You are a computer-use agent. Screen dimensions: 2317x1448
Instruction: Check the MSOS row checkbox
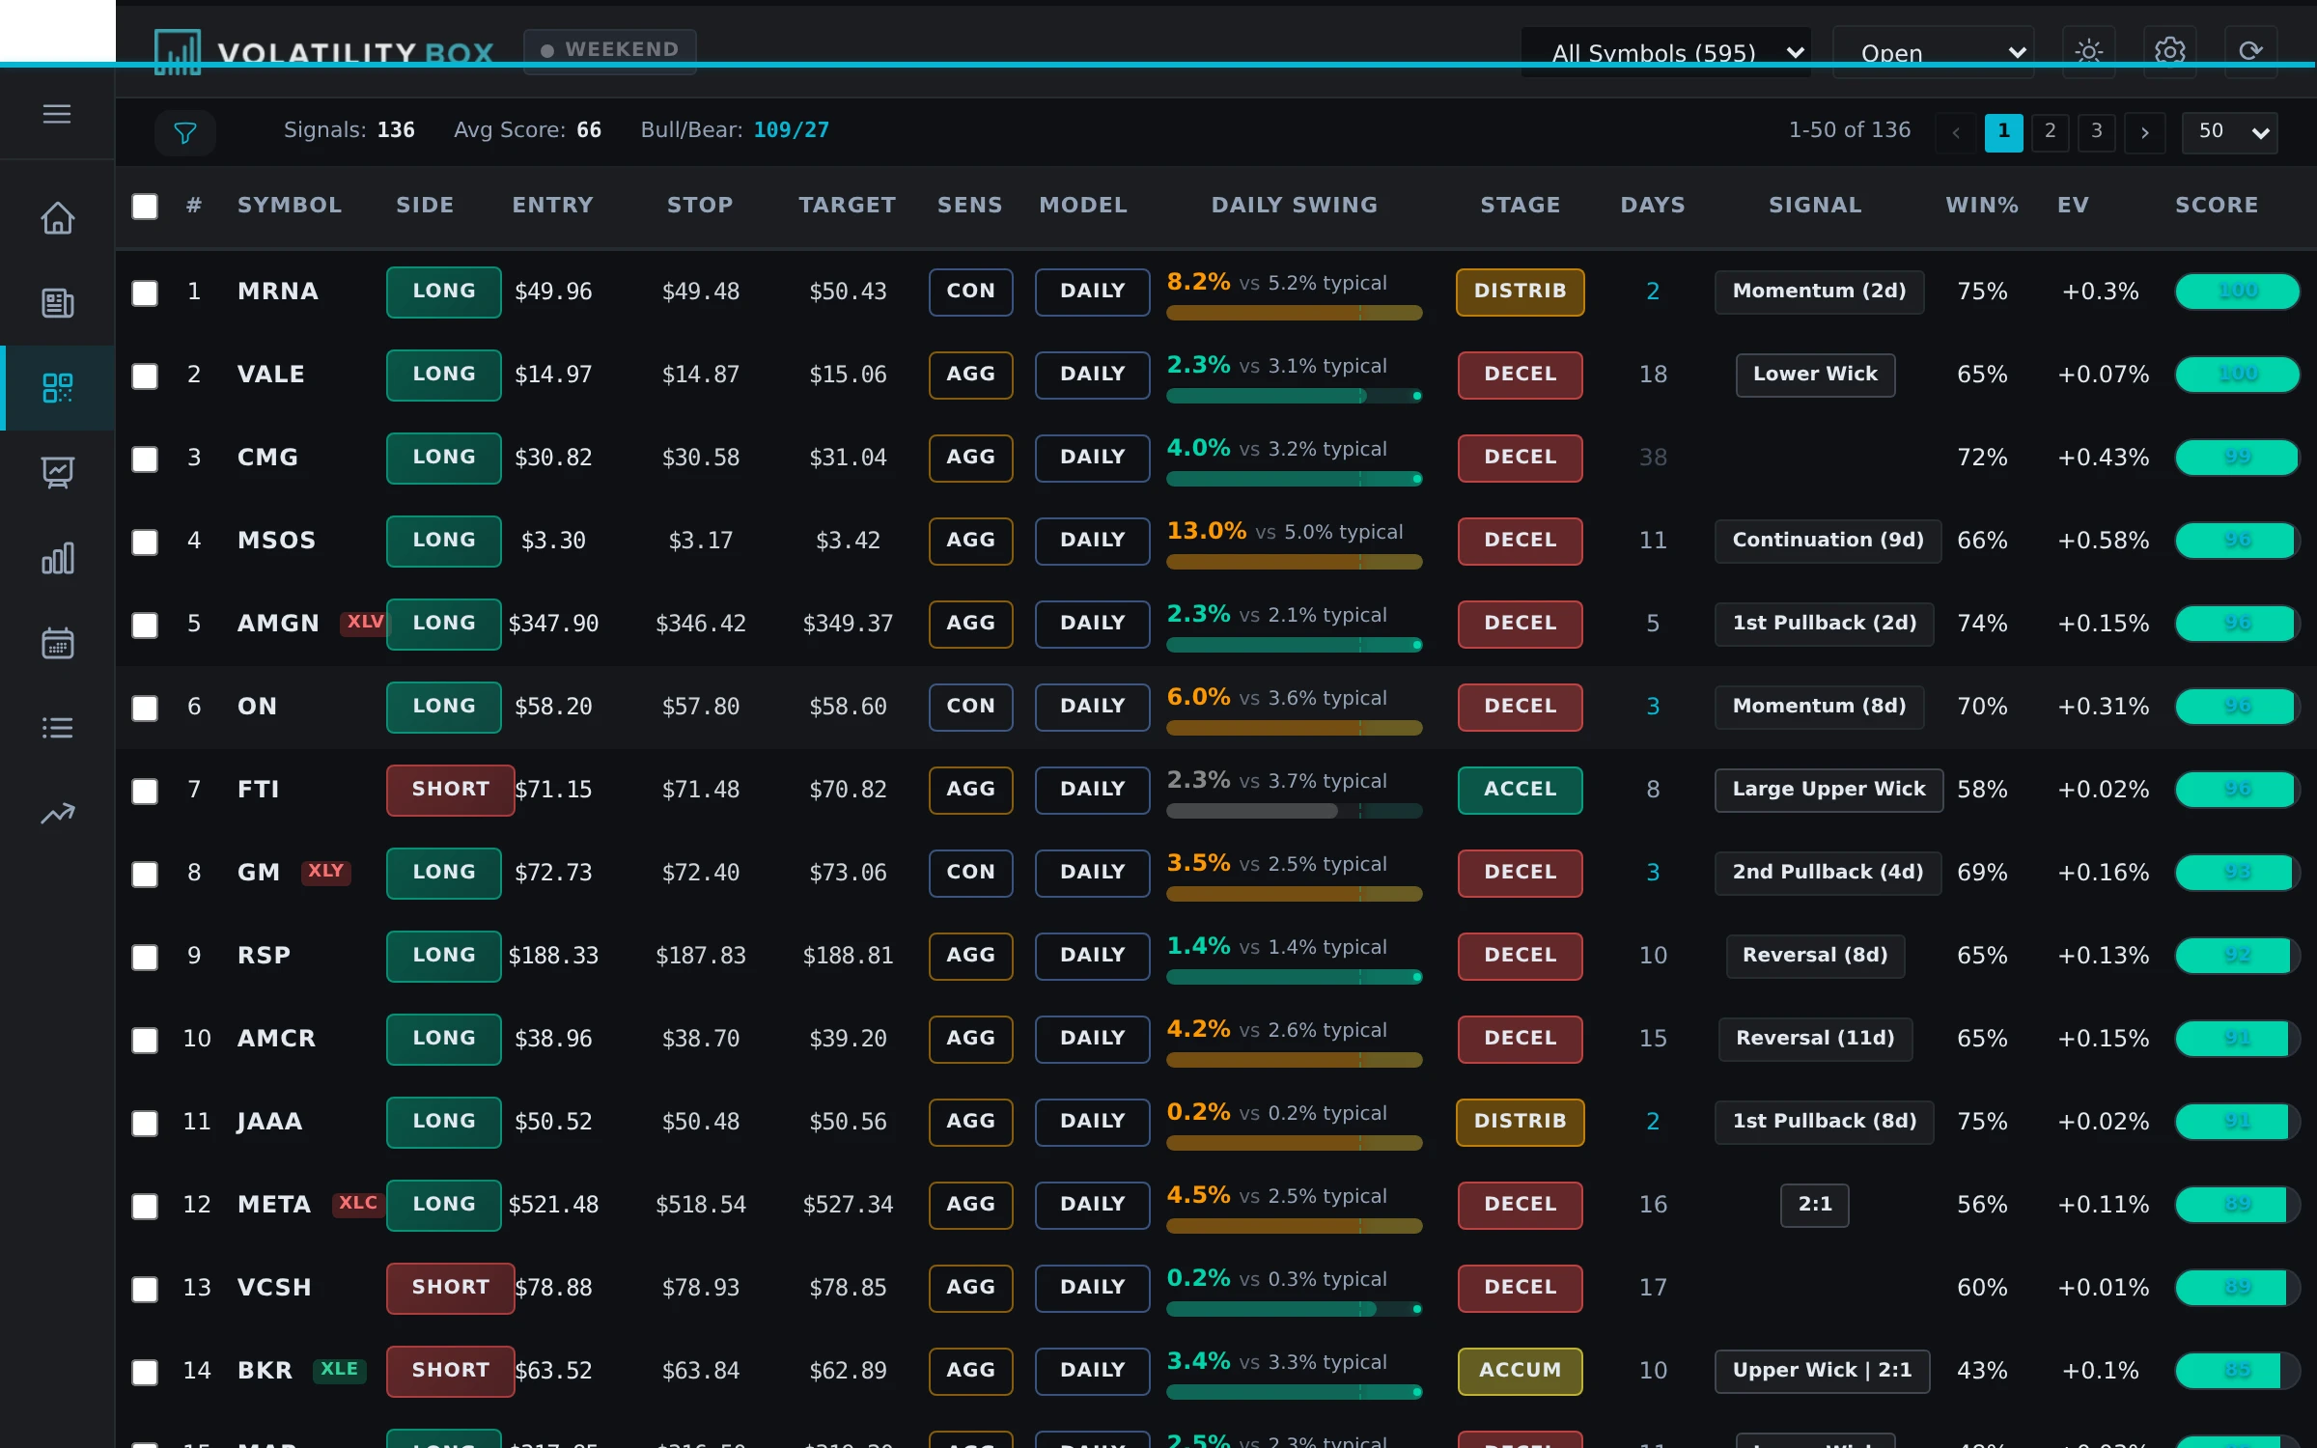point(145,542)
